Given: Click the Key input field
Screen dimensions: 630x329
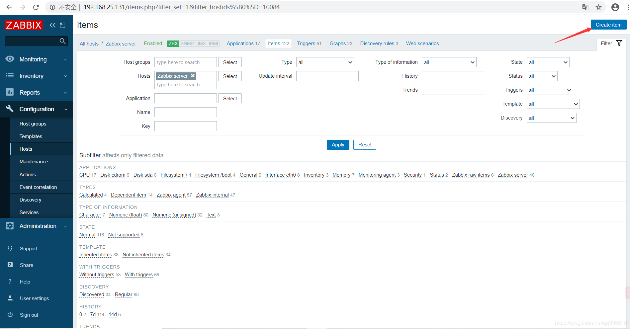Looking at the screenshot, I should tap(186, 126).
